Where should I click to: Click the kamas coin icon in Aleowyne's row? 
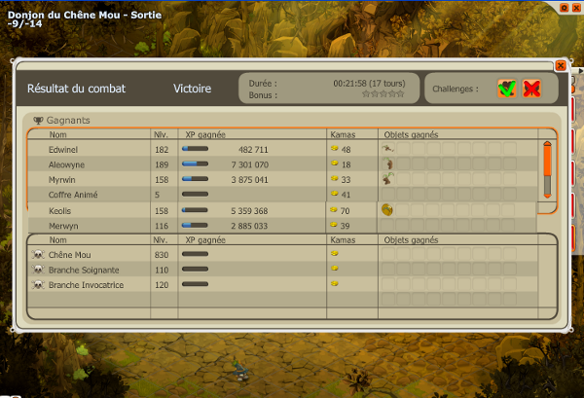click(335, 163)
